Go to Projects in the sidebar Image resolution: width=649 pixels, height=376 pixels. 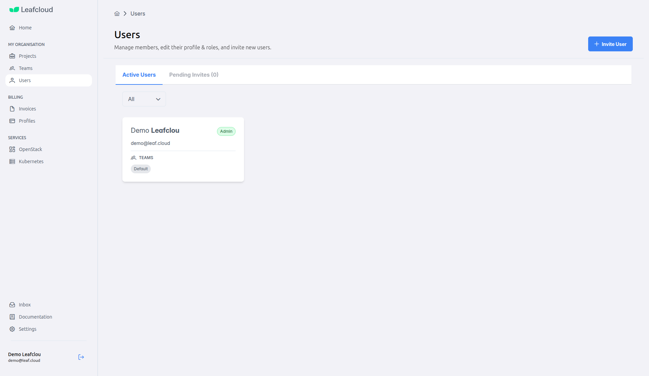click(49, 56)
